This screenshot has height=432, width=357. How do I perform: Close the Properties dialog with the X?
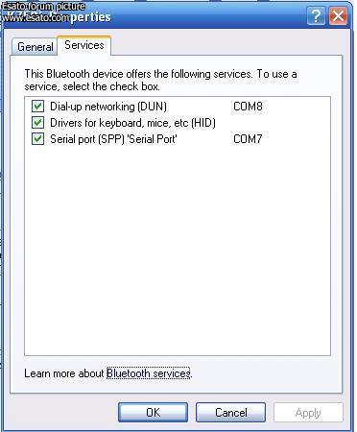tap(338, 16)
